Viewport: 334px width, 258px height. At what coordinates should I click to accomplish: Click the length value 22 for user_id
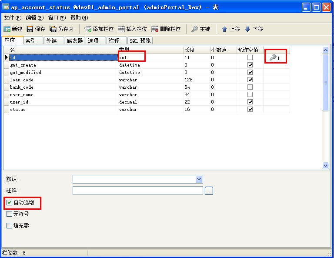coord(197,102)
